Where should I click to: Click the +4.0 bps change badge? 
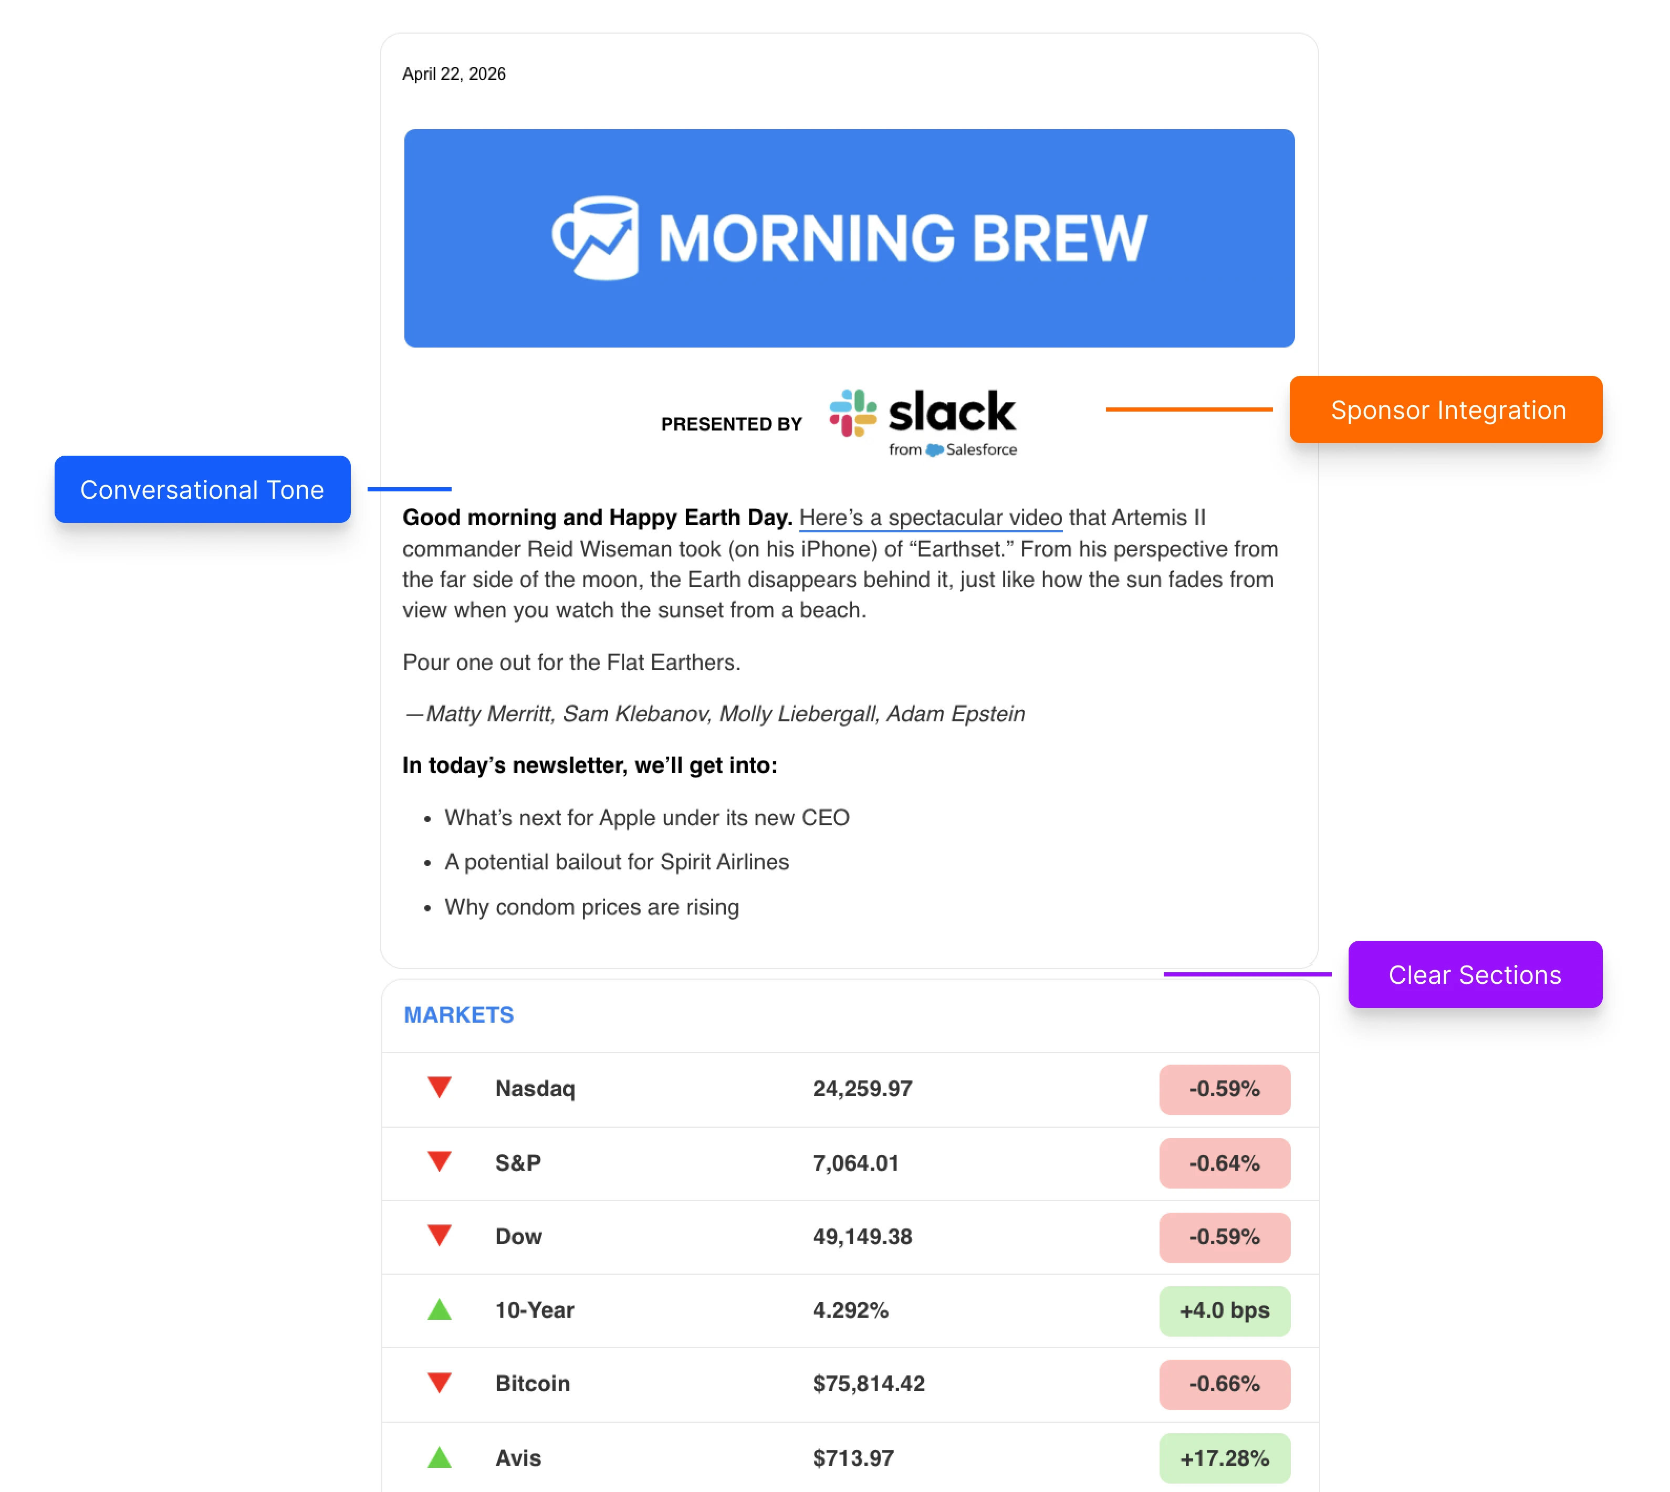click(x=1225, y=1311)
